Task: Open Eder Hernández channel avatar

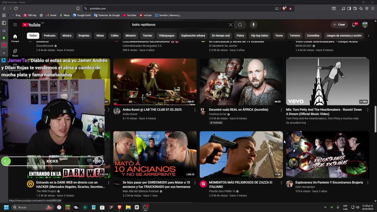Action: 290,184
